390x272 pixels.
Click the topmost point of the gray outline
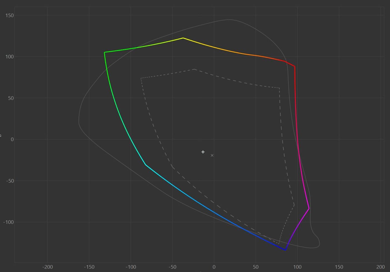coord(228,20)
